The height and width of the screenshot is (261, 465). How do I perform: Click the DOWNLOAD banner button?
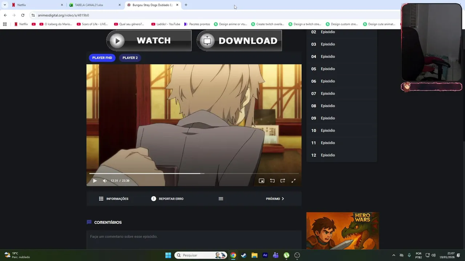(239, 41)
